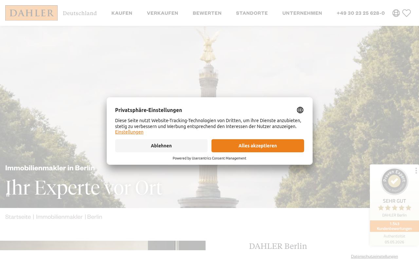Go to Immobilienmakler breadcrumb
419x262 pixels.
click(x=59, y=217)
